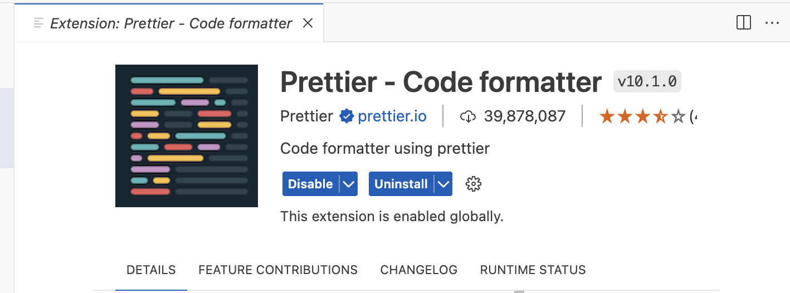
Task: Click the split editor right icon
Action: point(743,23)
